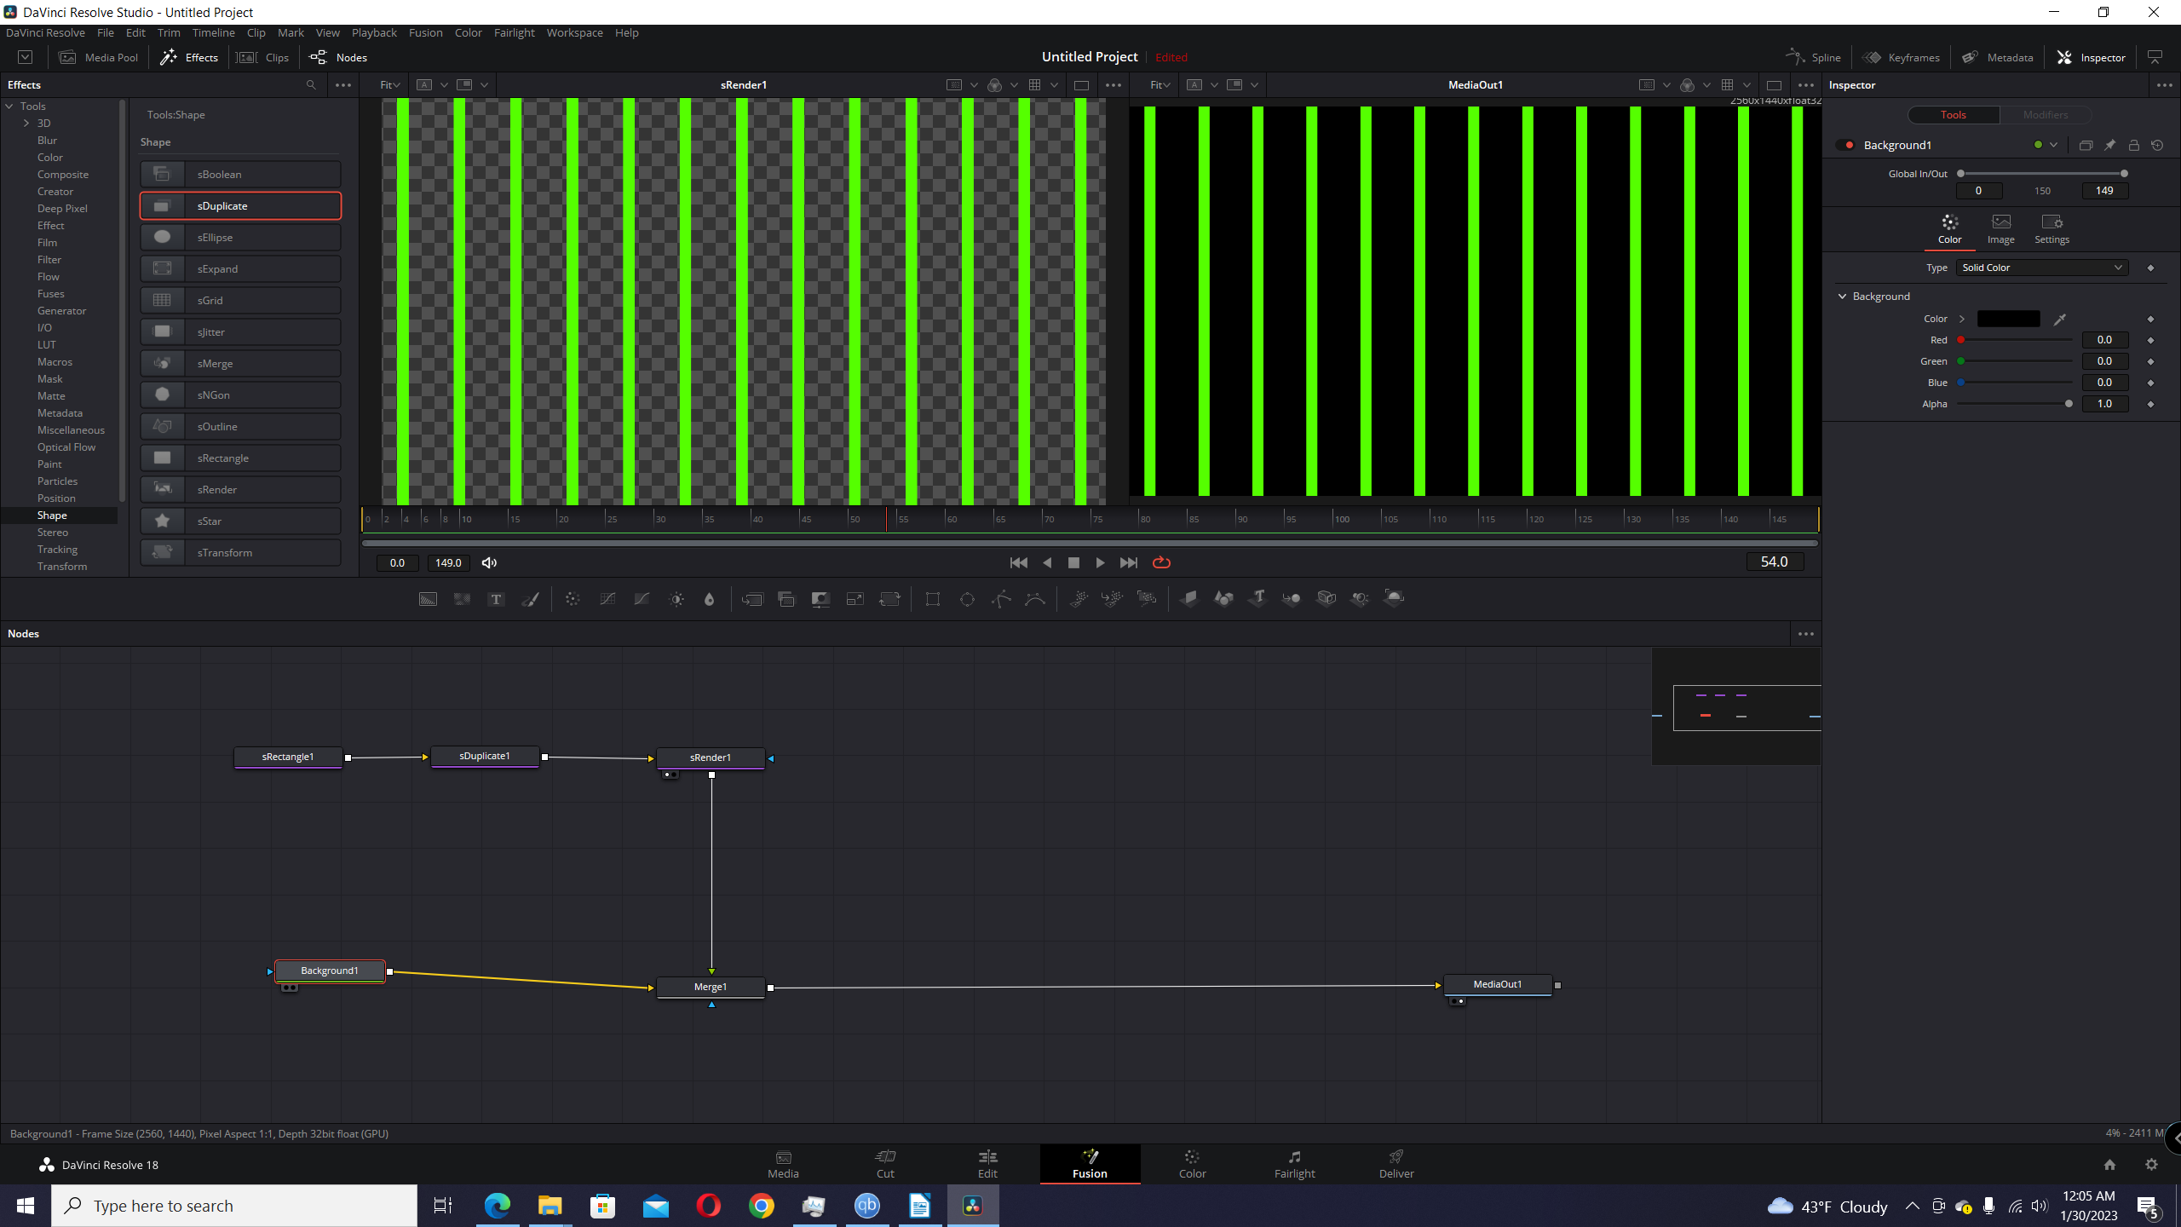Search the Effects library
Screen dimensions: 2181x1227
click(x=311, y=84)
